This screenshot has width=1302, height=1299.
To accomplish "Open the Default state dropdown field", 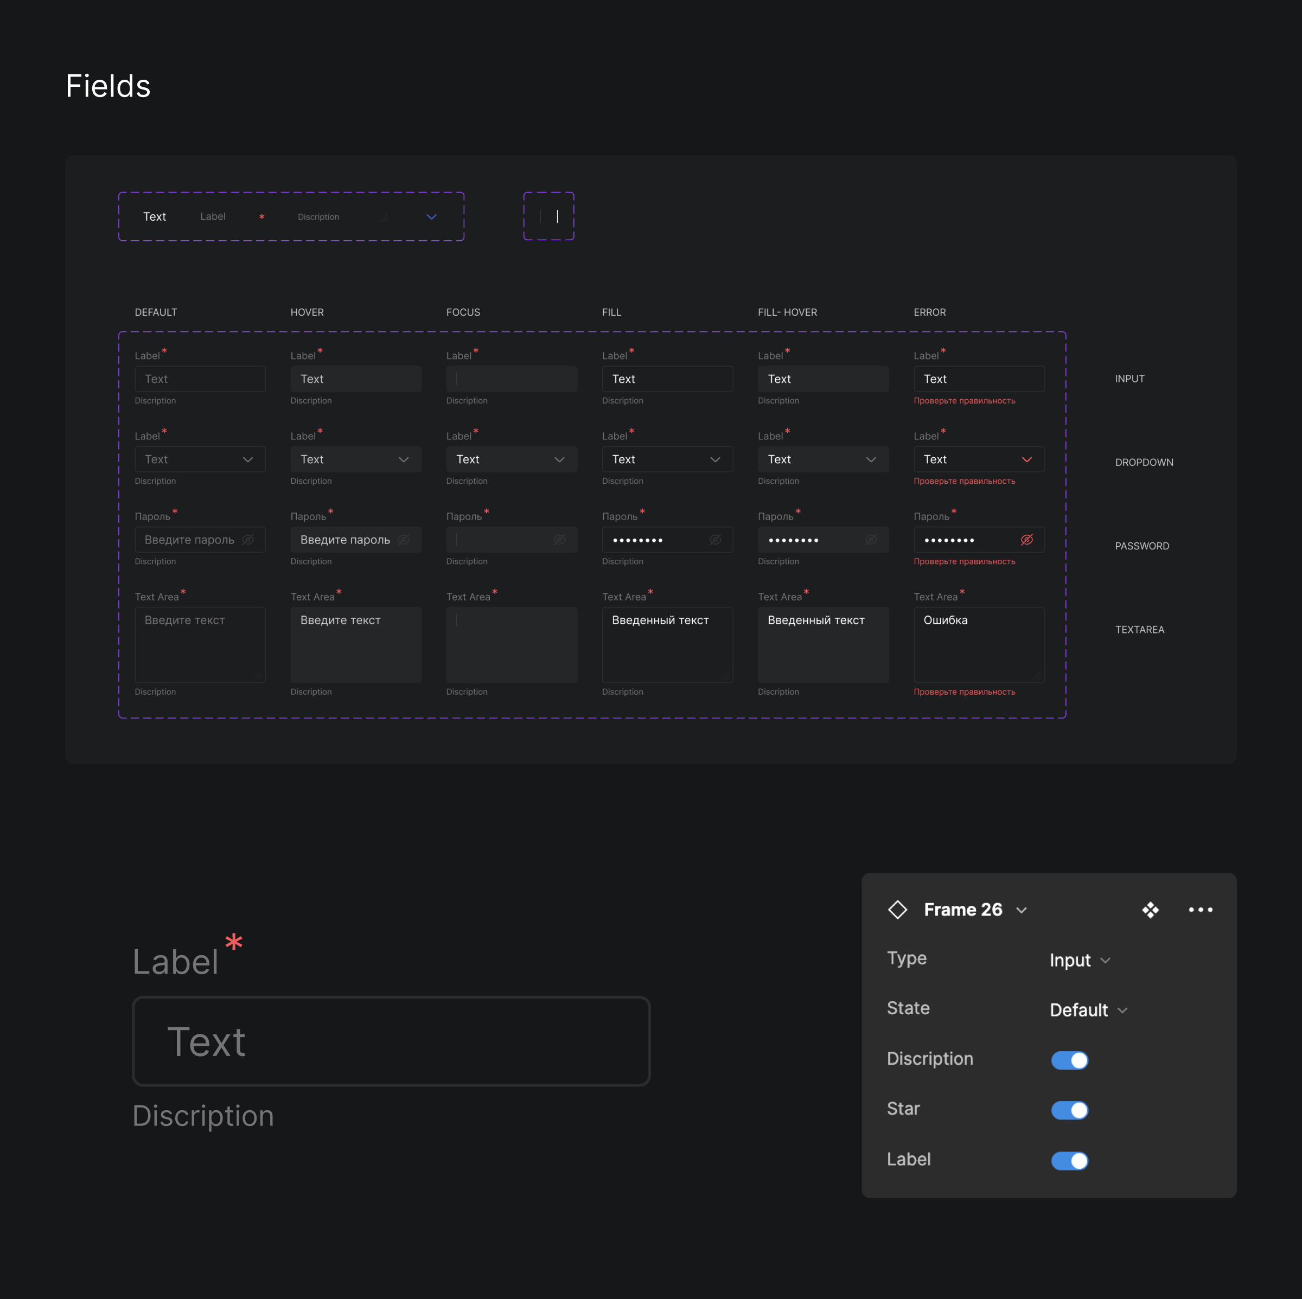I will tap(200, 459).
